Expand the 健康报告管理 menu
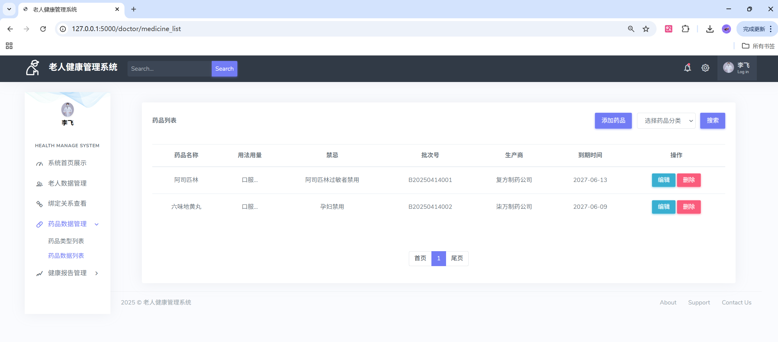Image resolution: width=778 pixels, height=342 pixels. click(x=67, y=273)
